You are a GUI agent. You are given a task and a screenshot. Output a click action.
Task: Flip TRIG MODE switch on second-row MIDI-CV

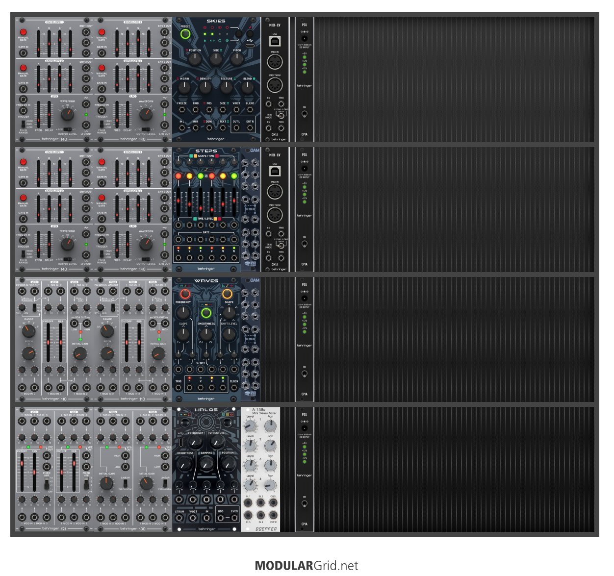(281, 246)
